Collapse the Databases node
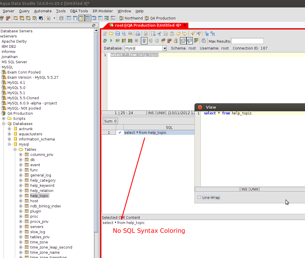305x258 pixels. [3, 124]
